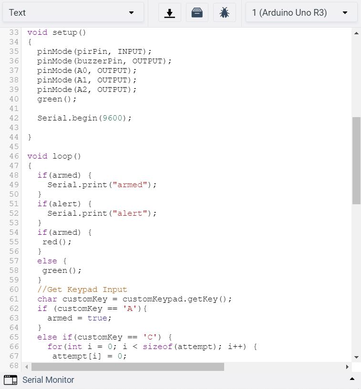The width and height of the screenshot is (361, 389).
Task: Click the Serial Monitor panel icon
Action: (x=10, y=380)
